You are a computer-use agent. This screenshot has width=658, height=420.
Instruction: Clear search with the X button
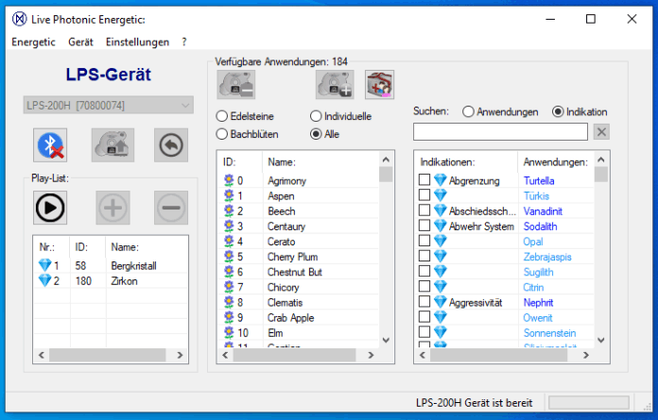(601, 131)
